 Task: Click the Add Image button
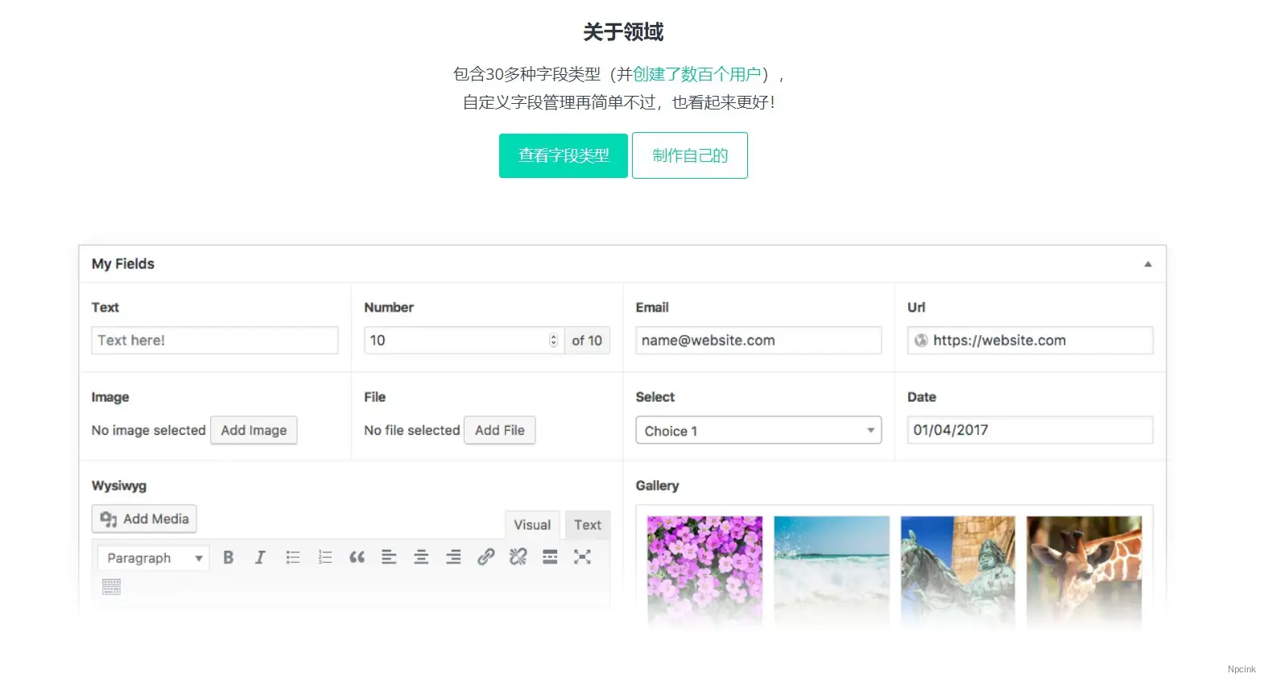254,430
